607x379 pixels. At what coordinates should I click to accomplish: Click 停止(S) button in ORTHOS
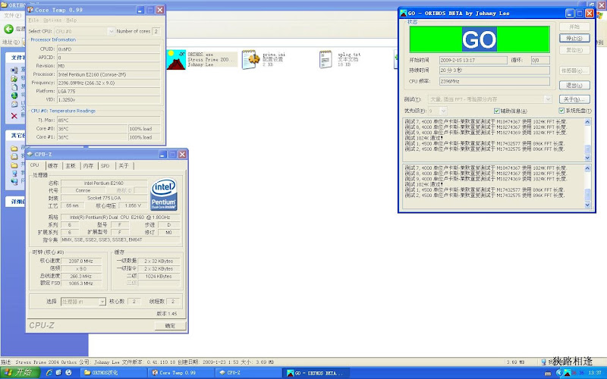(574, 39)
